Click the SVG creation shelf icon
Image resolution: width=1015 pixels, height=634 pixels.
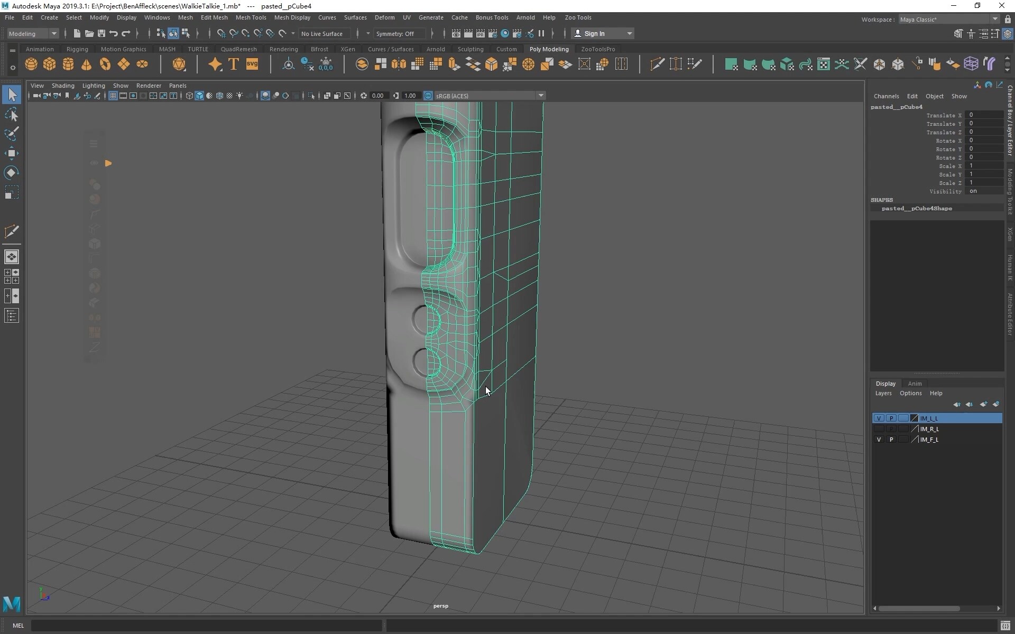point(253,64)
